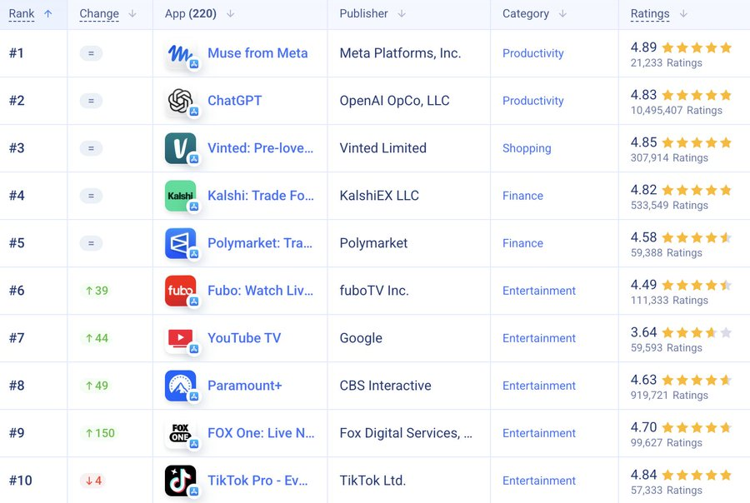750x503 pixels.
Task: Sort by Rank column header
Action: coord(22,14)
